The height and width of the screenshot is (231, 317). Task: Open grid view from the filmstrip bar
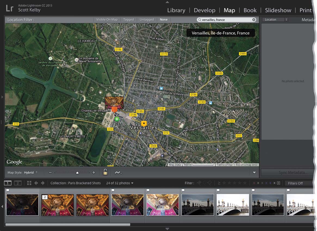pyautogui.click(x=29, y=183)
